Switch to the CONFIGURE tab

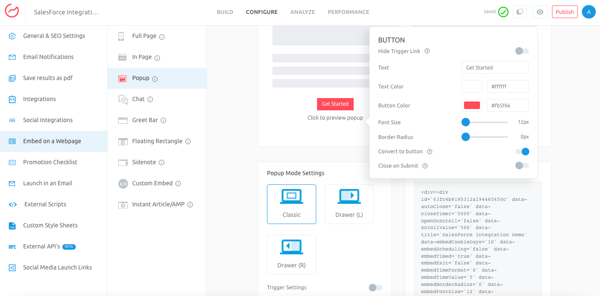tap(262, 12)
